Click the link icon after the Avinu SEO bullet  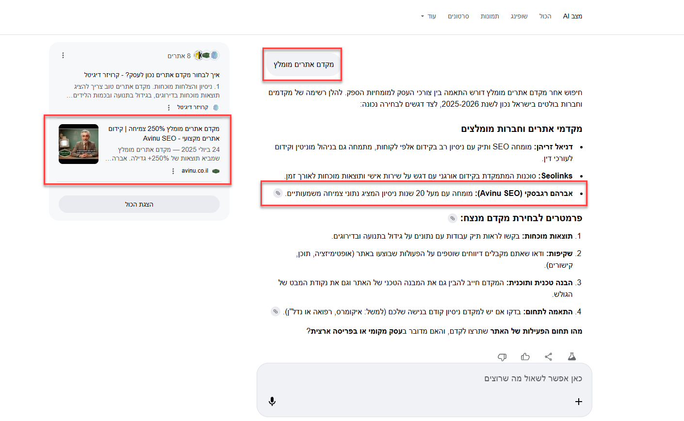[277, 193]
